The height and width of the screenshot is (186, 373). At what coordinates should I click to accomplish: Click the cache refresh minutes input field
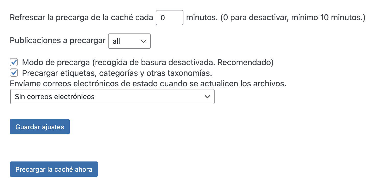[169, 18]
